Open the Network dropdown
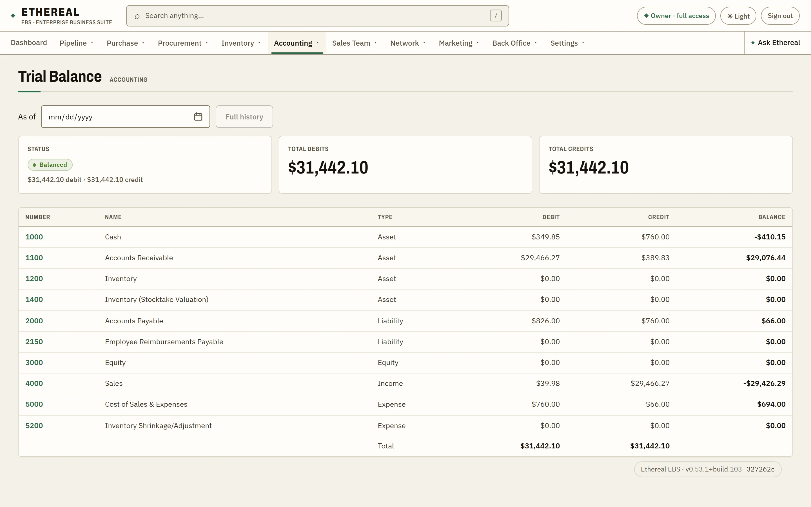 click(x=408, y=43)
